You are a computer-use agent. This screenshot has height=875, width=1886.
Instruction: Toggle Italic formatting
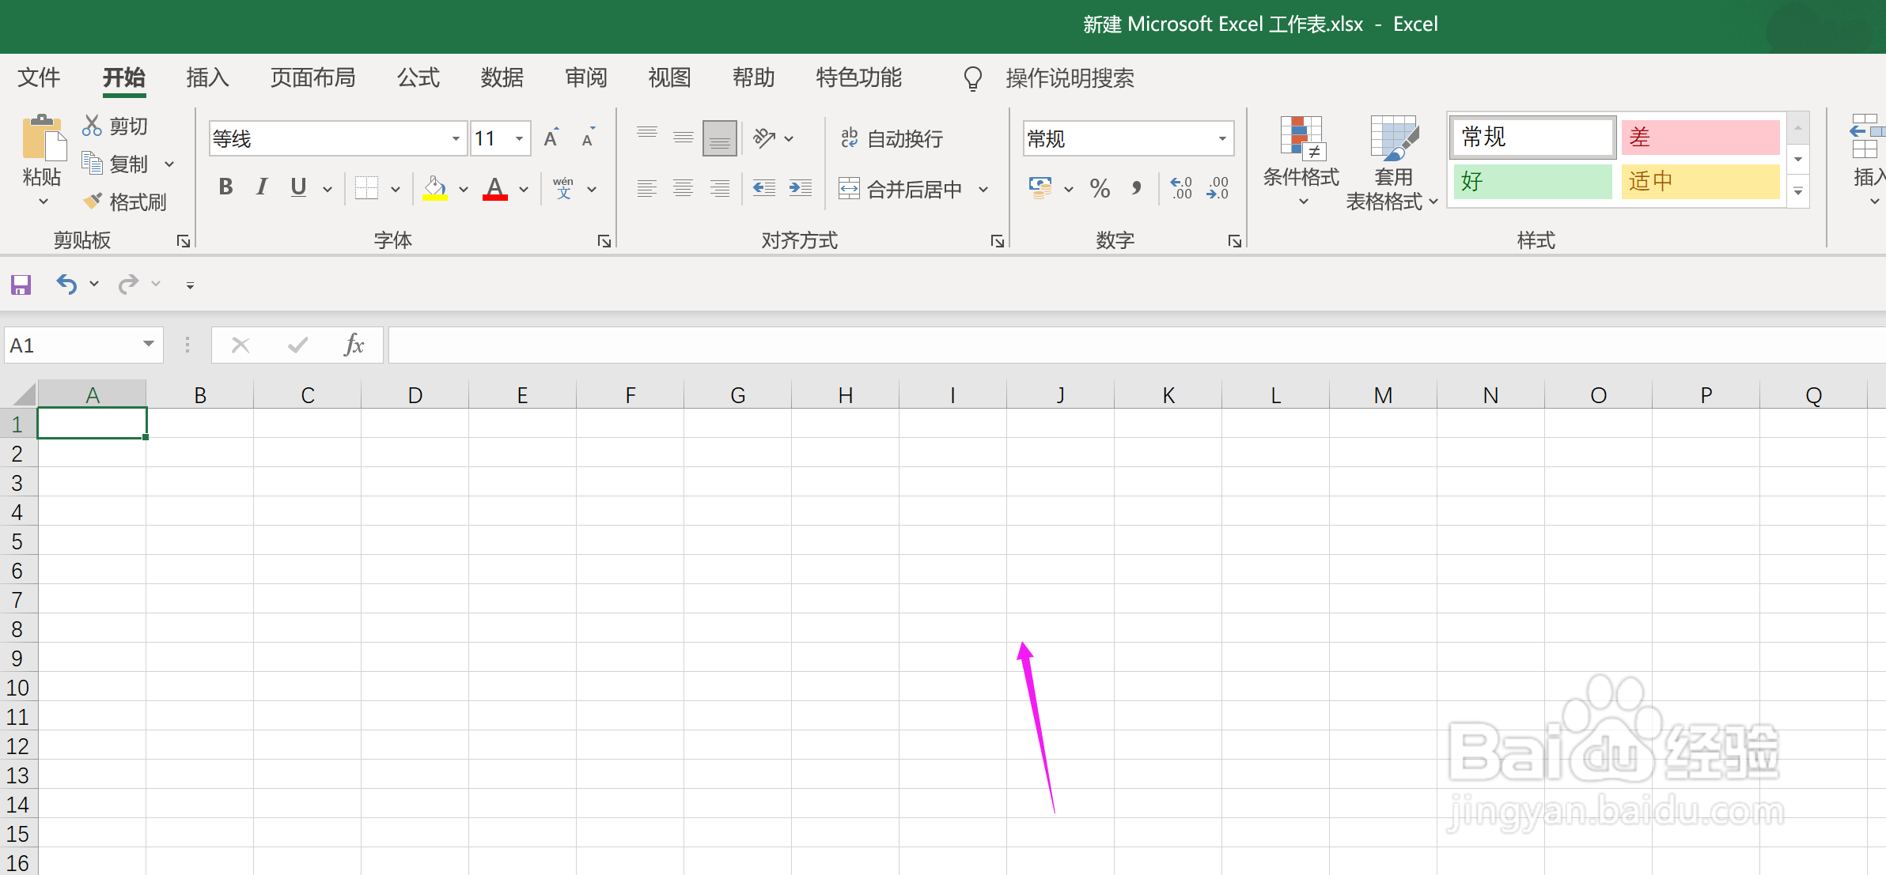pos(262,187)
